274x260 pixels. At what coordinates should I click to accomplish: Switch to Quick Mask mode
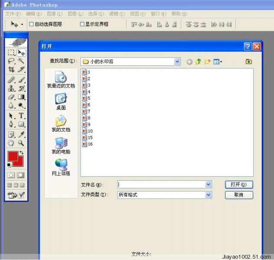[x=21, y=175]
